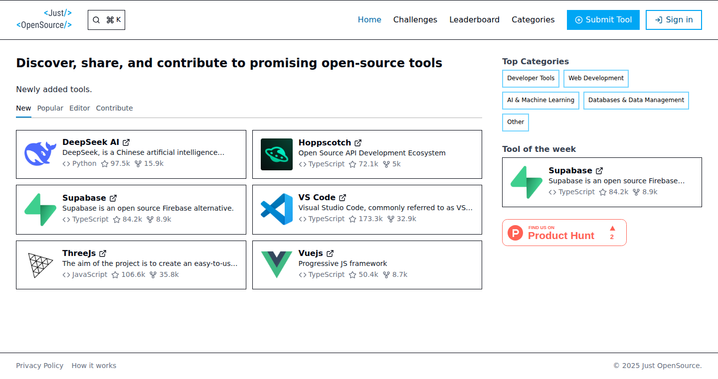Click the VS Code logo
Screen dimensions: 718x379
click(x=277, y=209)
